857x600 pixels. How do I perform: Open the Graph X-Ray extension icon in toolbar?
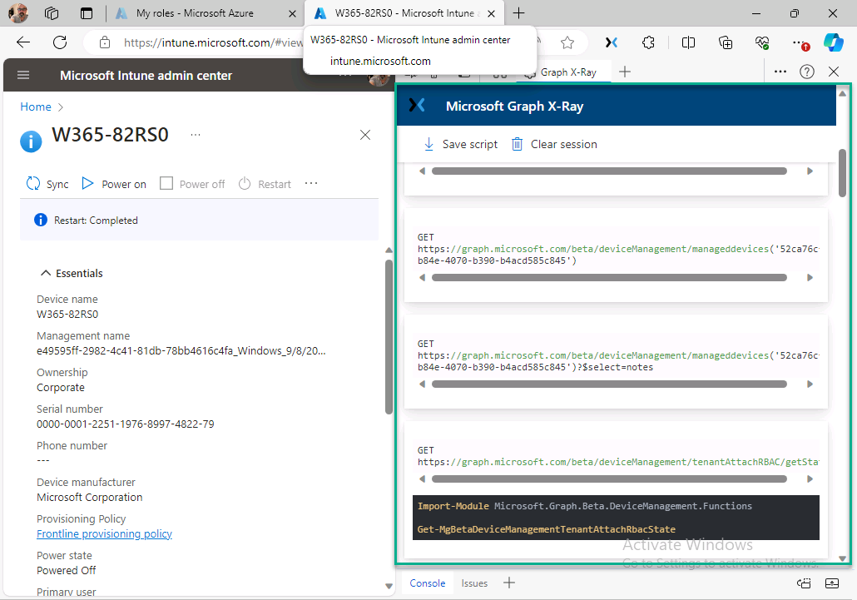click(612, 42)
